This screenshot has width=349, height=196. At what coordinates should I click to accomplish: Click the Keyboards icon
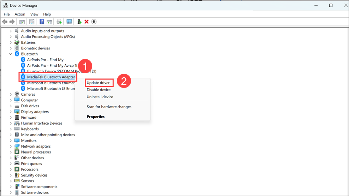pos(17,129)
